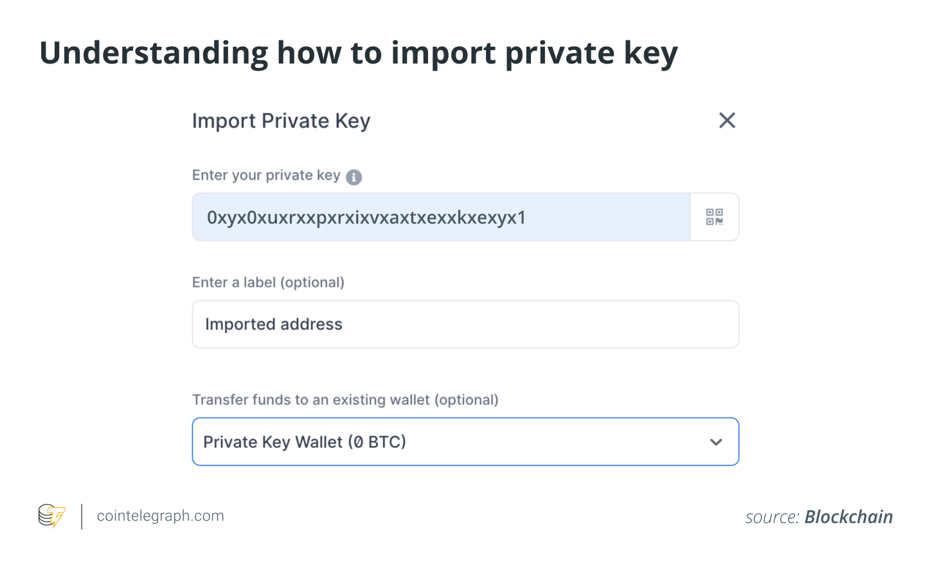
Task: Open the cointelegraph.com link
Action: [x=160, y=516]
